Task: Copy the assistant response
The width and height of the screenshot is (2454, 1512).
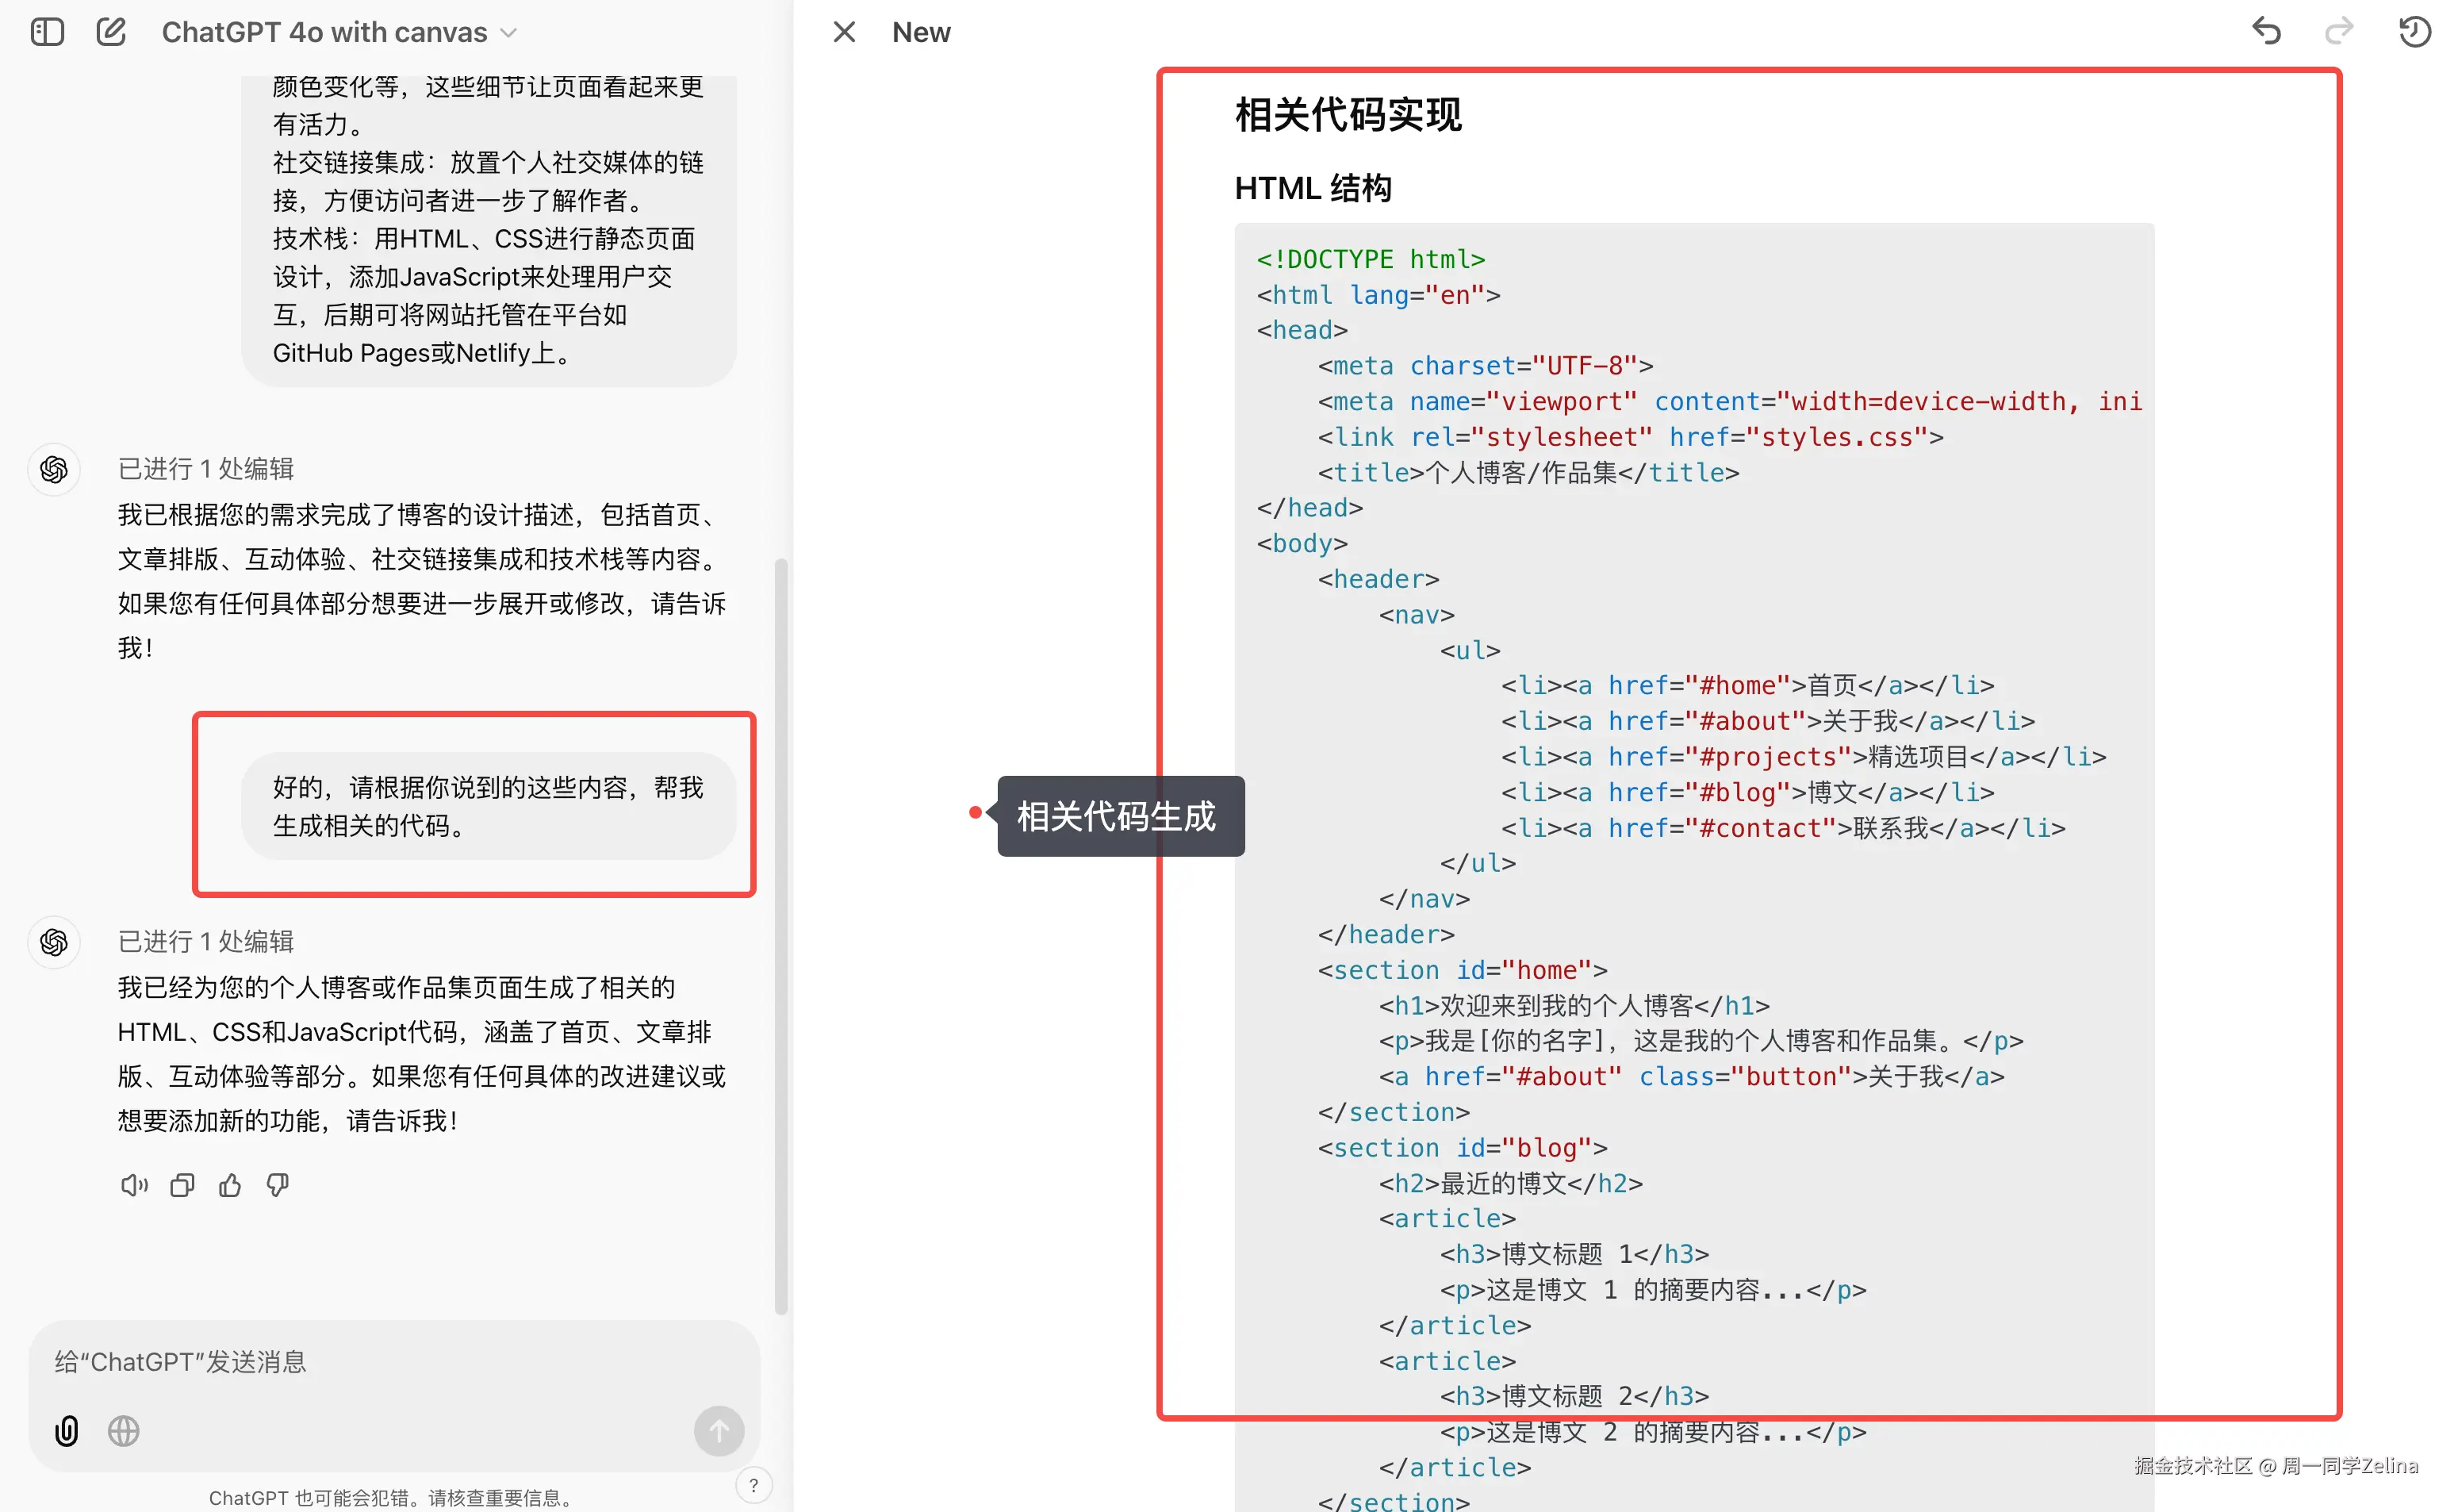Action: click(x=181, y=1184)
